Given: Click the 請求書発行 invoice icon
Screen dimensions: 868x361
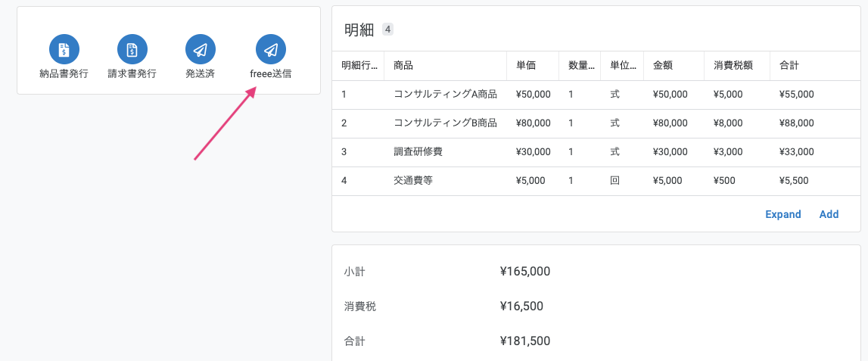Looking at the screenshot, I should (x=132, y=49).
